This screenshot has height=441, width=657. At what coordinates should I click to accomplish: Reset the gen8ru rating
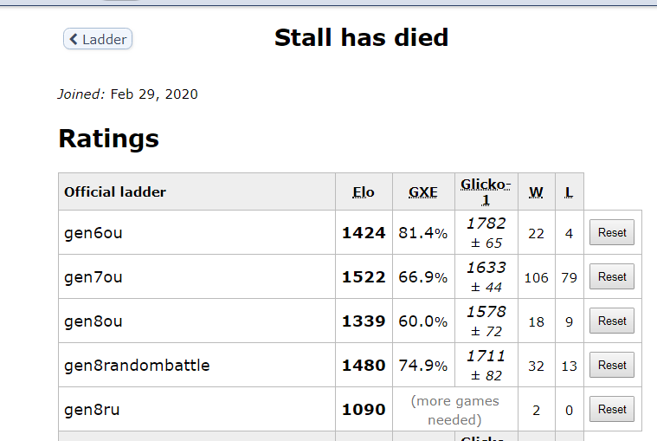(611, 410)
